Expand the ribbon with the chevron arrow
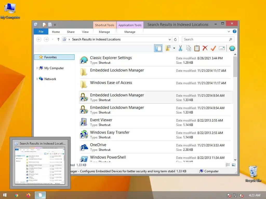 pos(229,31)
